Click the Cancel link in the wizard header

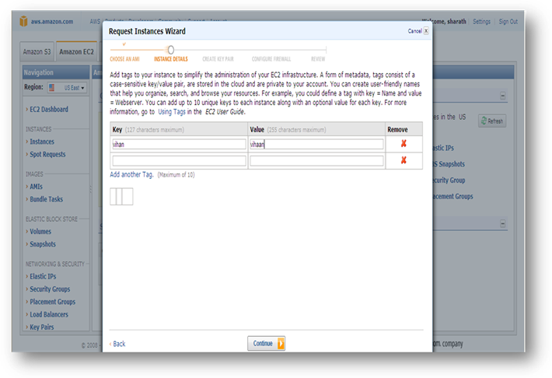(414, 31)
